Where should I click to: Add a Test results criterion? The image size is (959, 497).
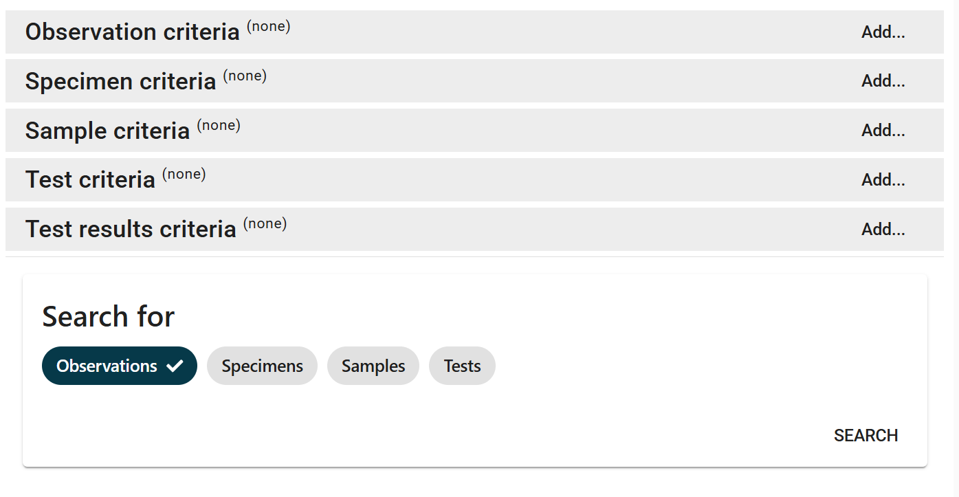click(x=883, y=229)
